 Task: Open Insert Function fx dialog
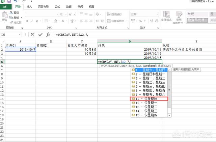point(48,34)
